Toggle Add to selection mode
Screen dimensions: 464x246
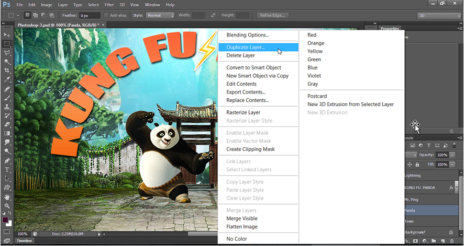coord(36,15)
